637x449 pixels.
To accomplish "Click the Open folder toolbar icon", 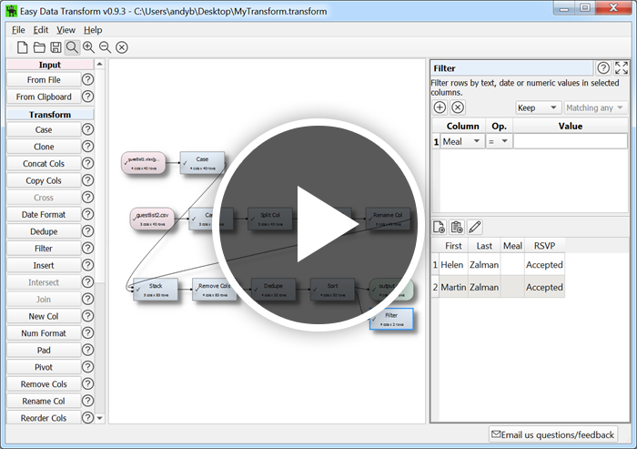I will pos(39,47).
